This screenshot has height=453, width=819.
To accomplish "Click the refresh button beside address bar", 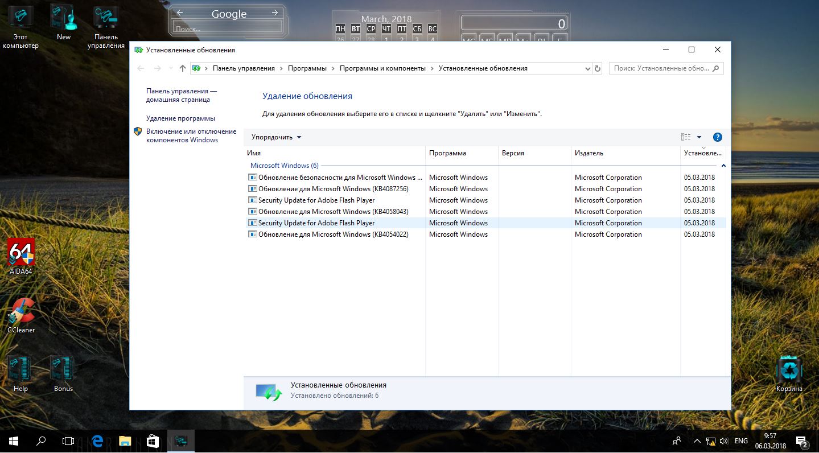I will 597,68.
